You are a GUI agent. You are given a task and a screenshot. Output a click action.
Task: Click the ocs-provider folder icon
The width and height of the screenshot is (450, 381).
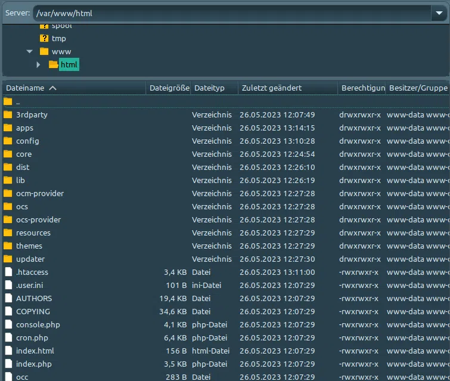[x=8, y=219]
